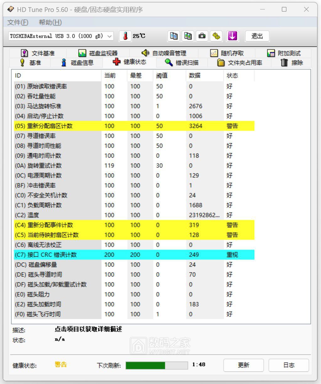321x384 pixels.
Task: Switch to the 随机存取 tab
Action: (x=227, y=53)
